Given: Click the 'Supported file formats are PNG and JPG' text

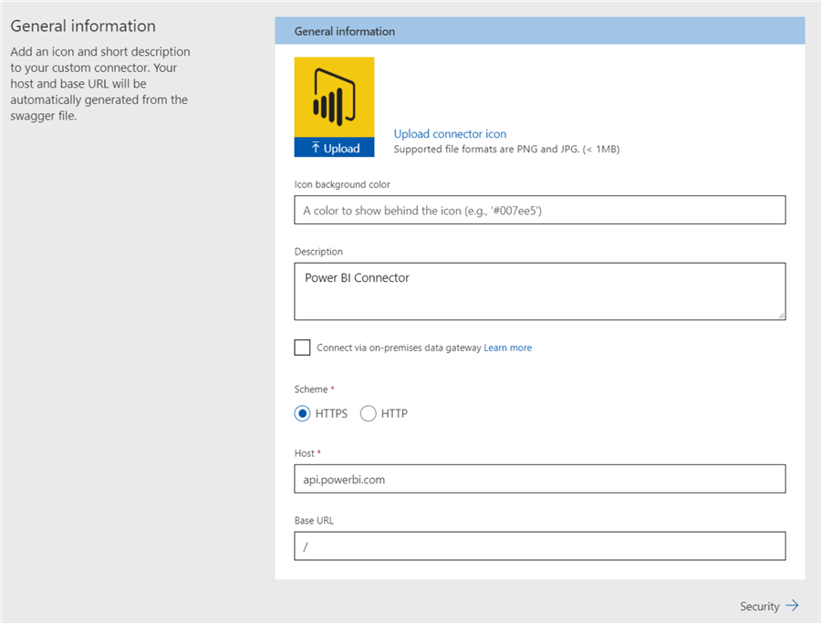Looking at the screenshot, I should click(506, 150).
